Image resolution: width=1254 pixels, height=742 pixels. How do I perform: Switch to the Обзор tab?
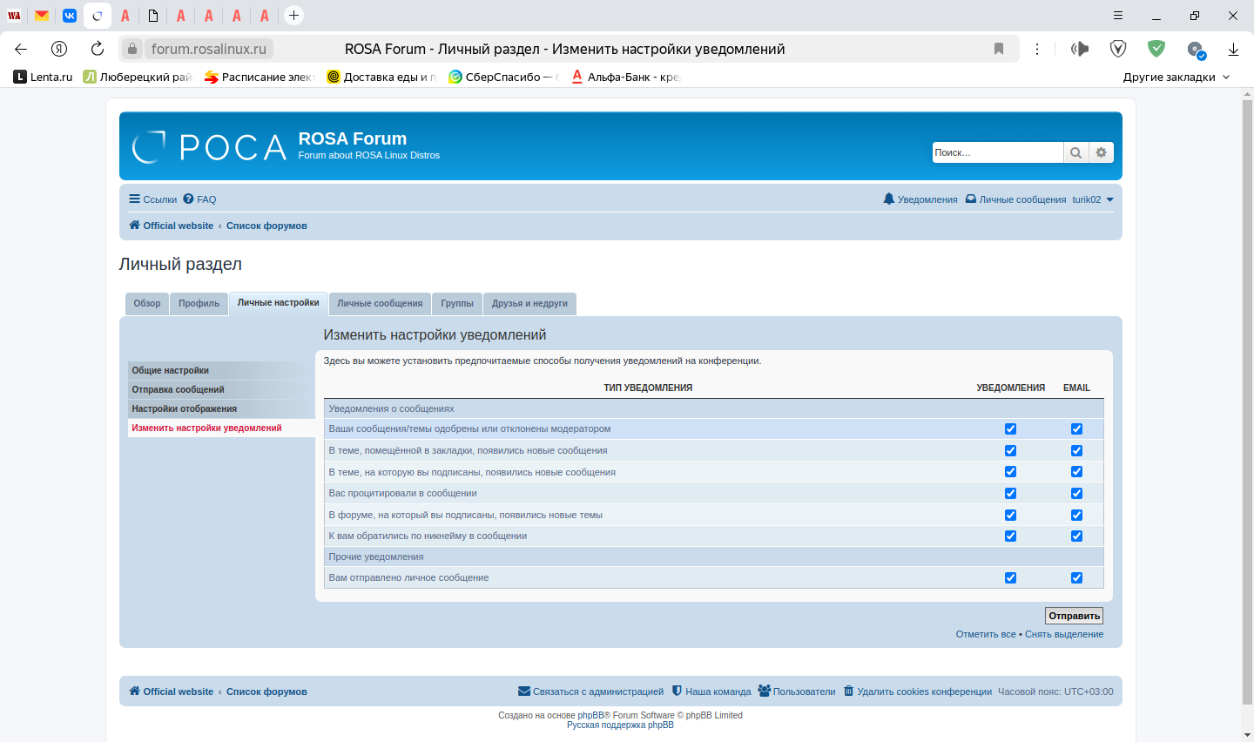[x=147, y=303]
